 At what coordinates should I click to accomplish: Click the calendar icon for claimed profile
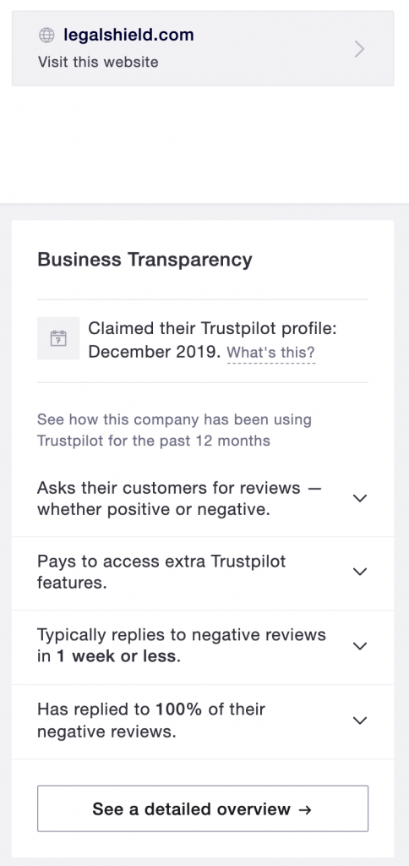(58, 338)
